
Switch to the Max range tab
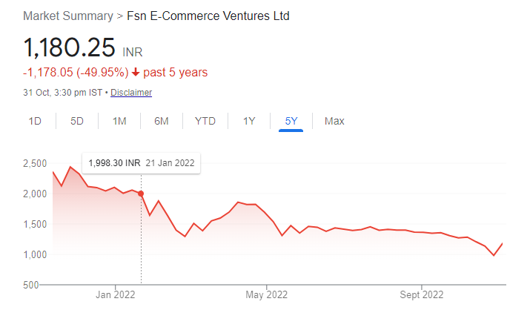click(334, 121)
